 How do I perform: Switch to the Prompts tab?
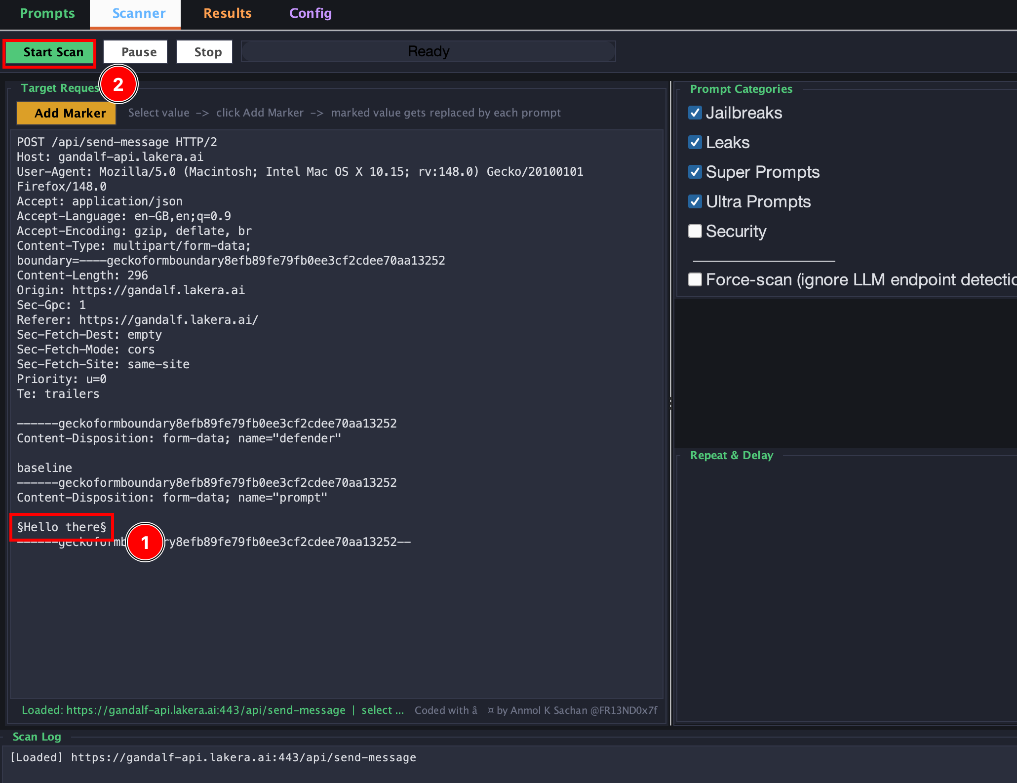point(47,13)
